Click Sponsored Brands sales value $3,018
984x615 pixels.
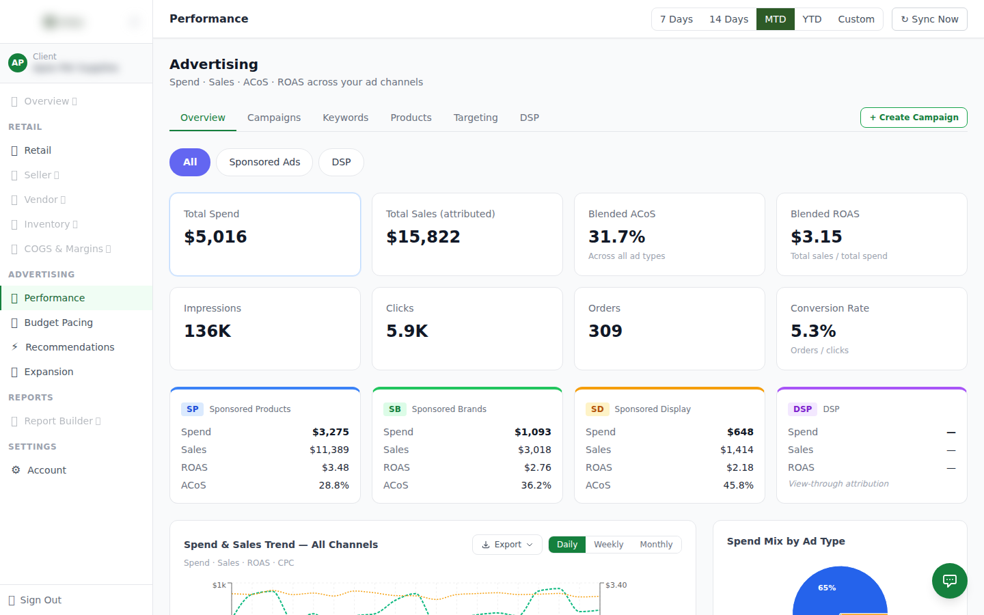click(534, 450)
